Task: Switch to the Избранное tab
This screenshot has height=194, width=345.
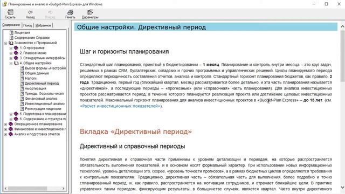Action: pyautogui.click(x=43, y=25)
